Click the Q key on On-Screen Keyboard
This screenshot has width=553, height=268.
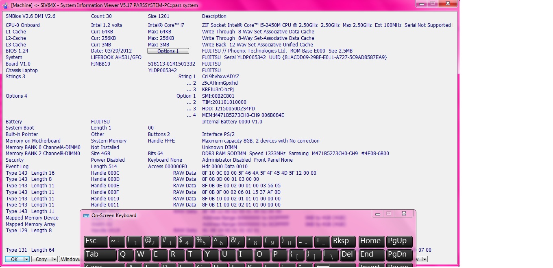point(126,255)
